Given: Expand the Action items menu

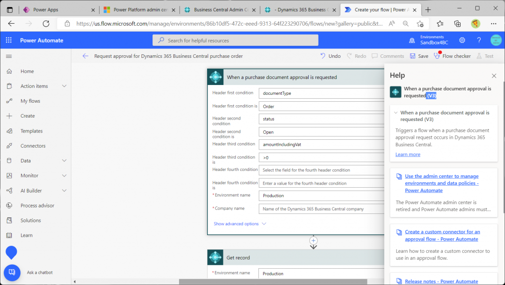Looking at the screenshot, I should pos(65,86).
